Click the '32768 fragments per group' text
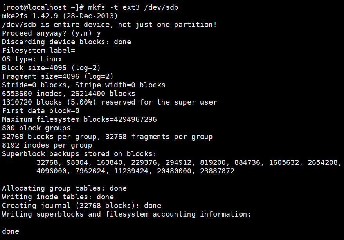The image size is (344, 240). click(x=159, y=137)
